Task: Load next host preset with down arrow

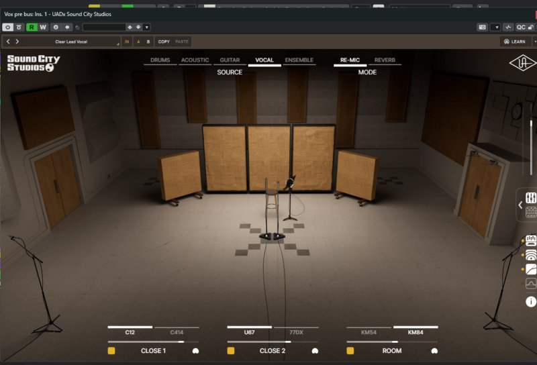Action: [138, 27]
